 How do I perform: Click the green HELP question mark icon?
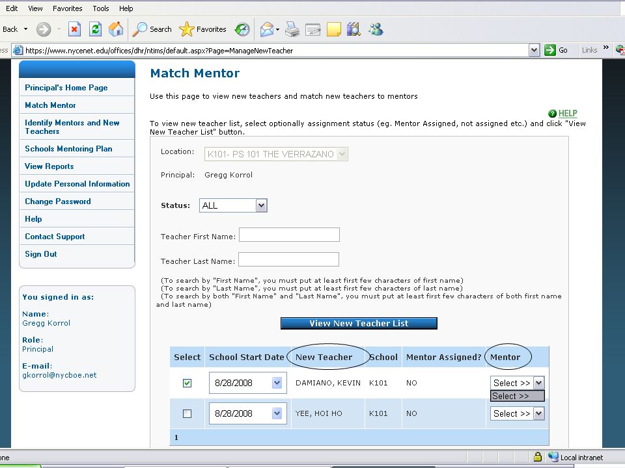(x=552, y=113)
